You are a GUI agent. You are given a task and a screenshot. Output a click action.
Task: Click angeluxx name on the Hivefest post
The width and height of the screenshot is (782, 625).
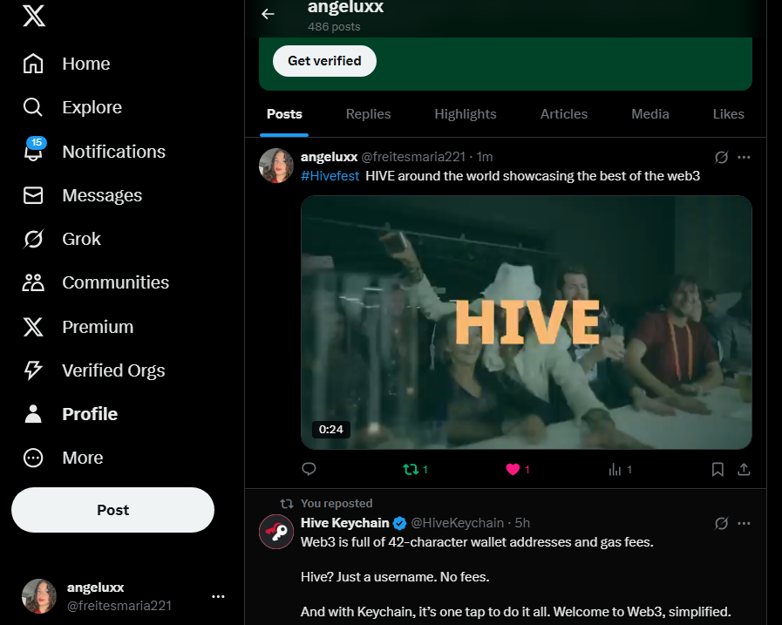pos(330,157)
